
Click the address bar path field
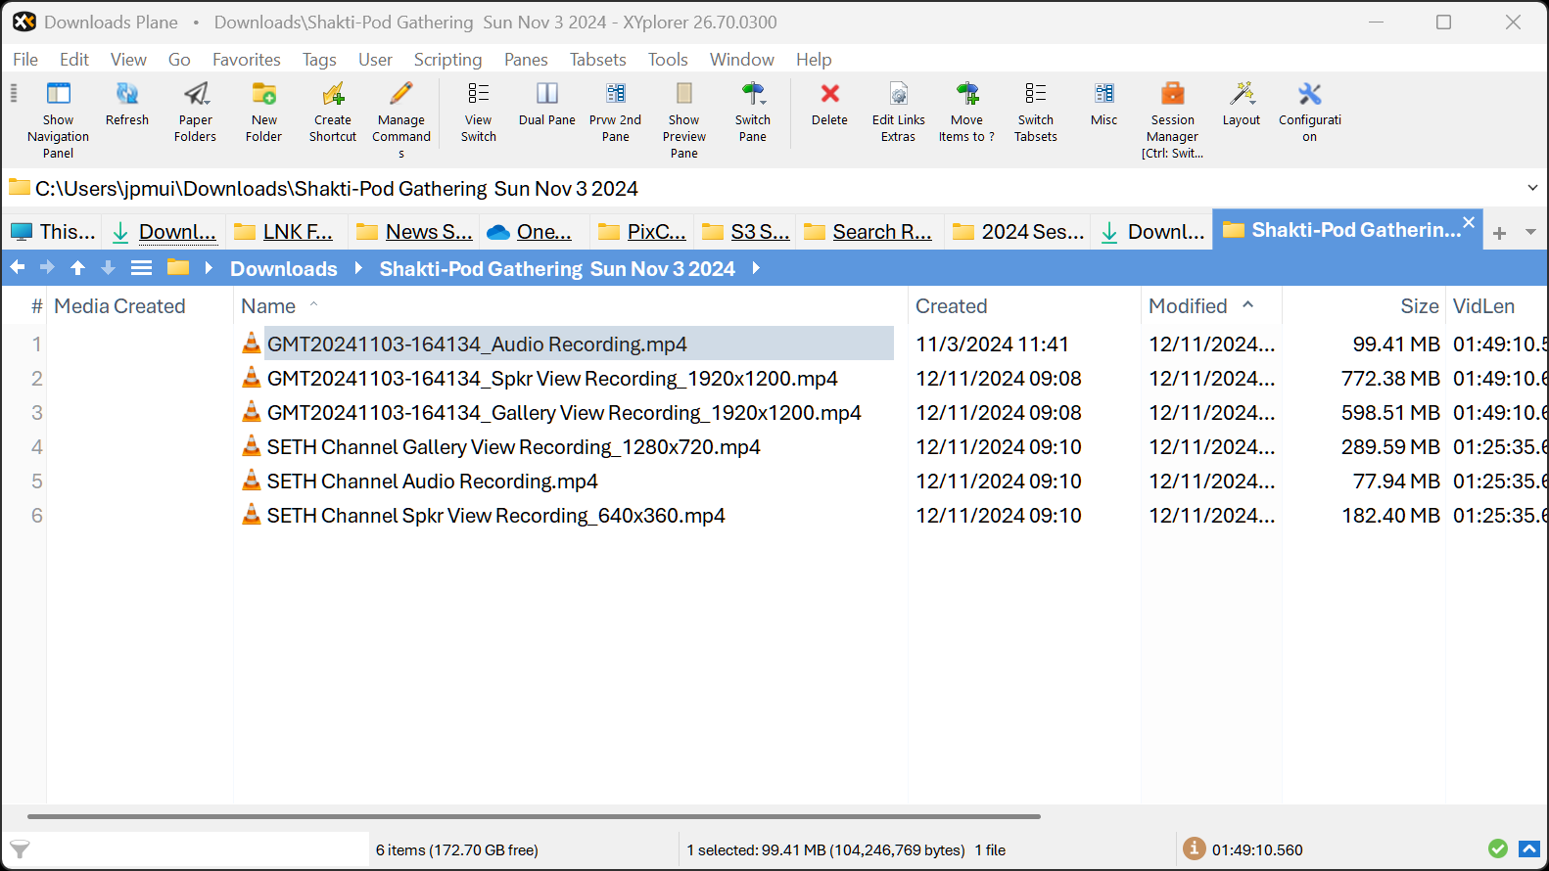coord(764,188)
